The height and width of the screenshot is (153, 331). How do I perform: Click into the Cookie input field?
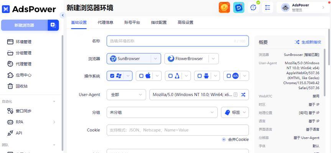pyautogui.click(x=178, y=130)
